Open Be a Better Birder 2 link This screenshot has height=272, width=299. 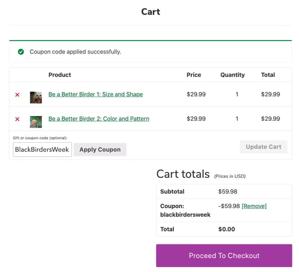(99, 119)
